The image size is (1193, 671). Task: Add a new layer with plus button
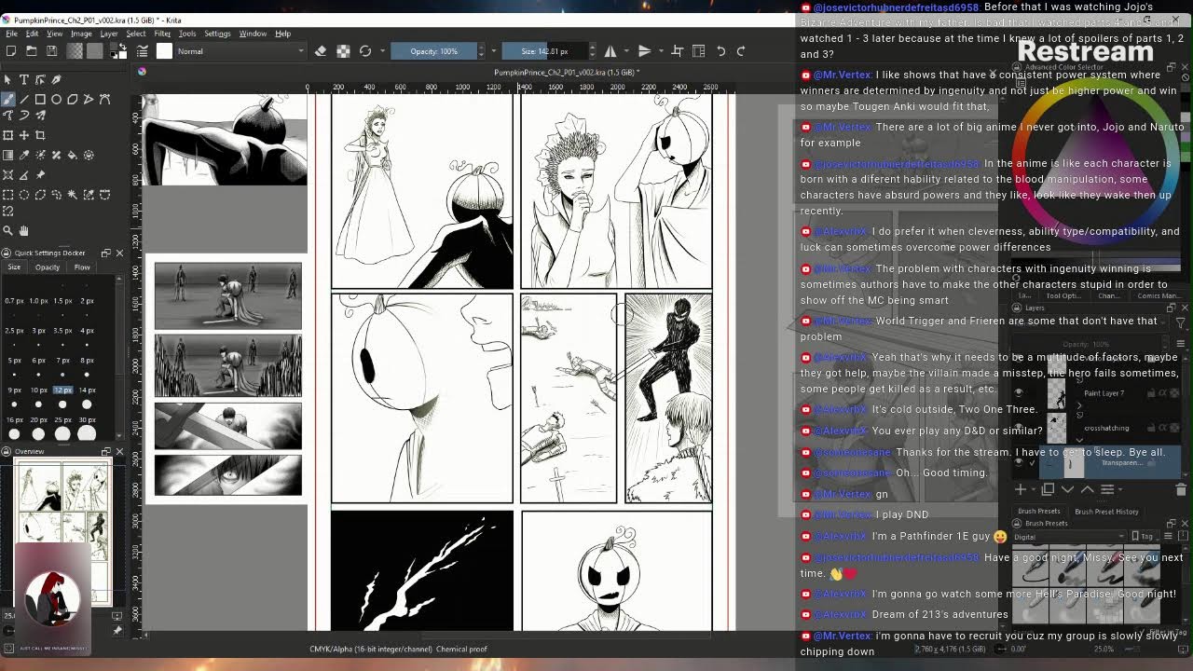(x=1021, y=489)
